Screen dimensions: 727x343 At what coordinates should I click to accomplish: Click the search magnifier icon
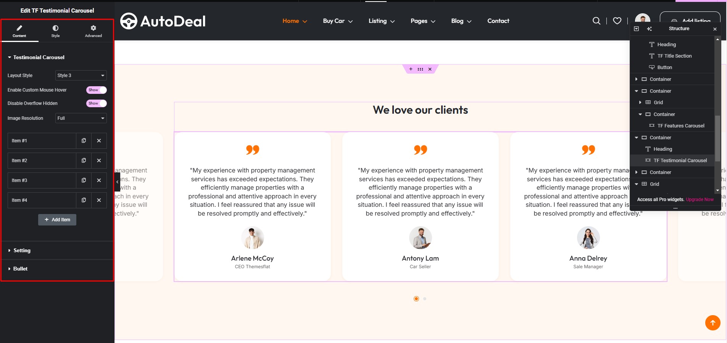click(596, 21)
